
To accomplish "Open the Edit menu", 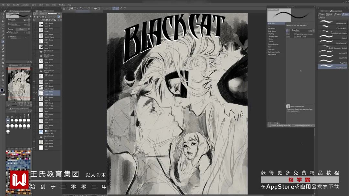I will [x=9, y=5].
